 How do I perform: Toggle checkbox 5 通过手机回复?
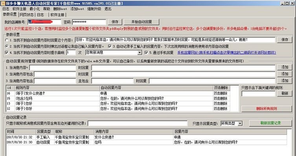click(x=146, y=53)
